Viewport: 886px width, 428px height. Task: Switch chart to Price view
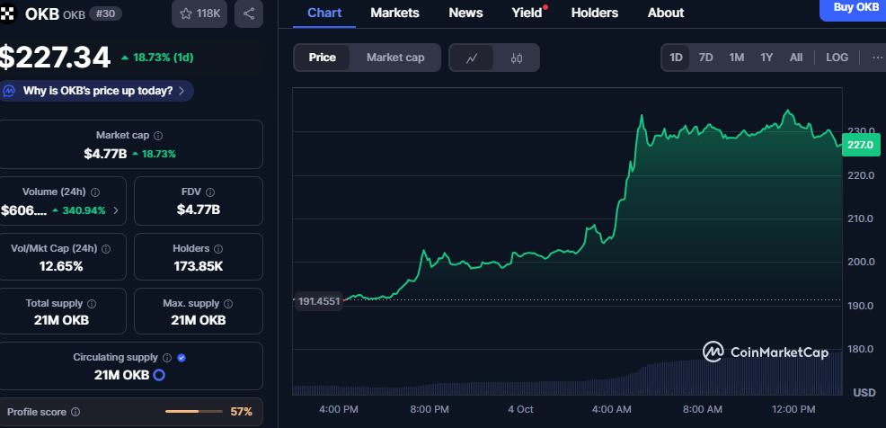(x=323, y=58)
